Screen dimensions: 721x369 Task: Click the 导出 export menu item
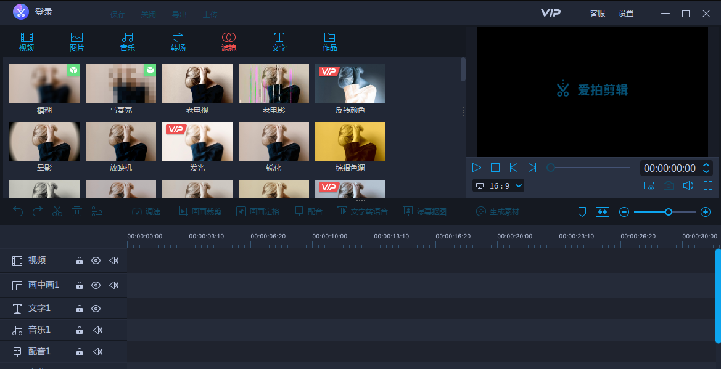(x=179, y=14)
